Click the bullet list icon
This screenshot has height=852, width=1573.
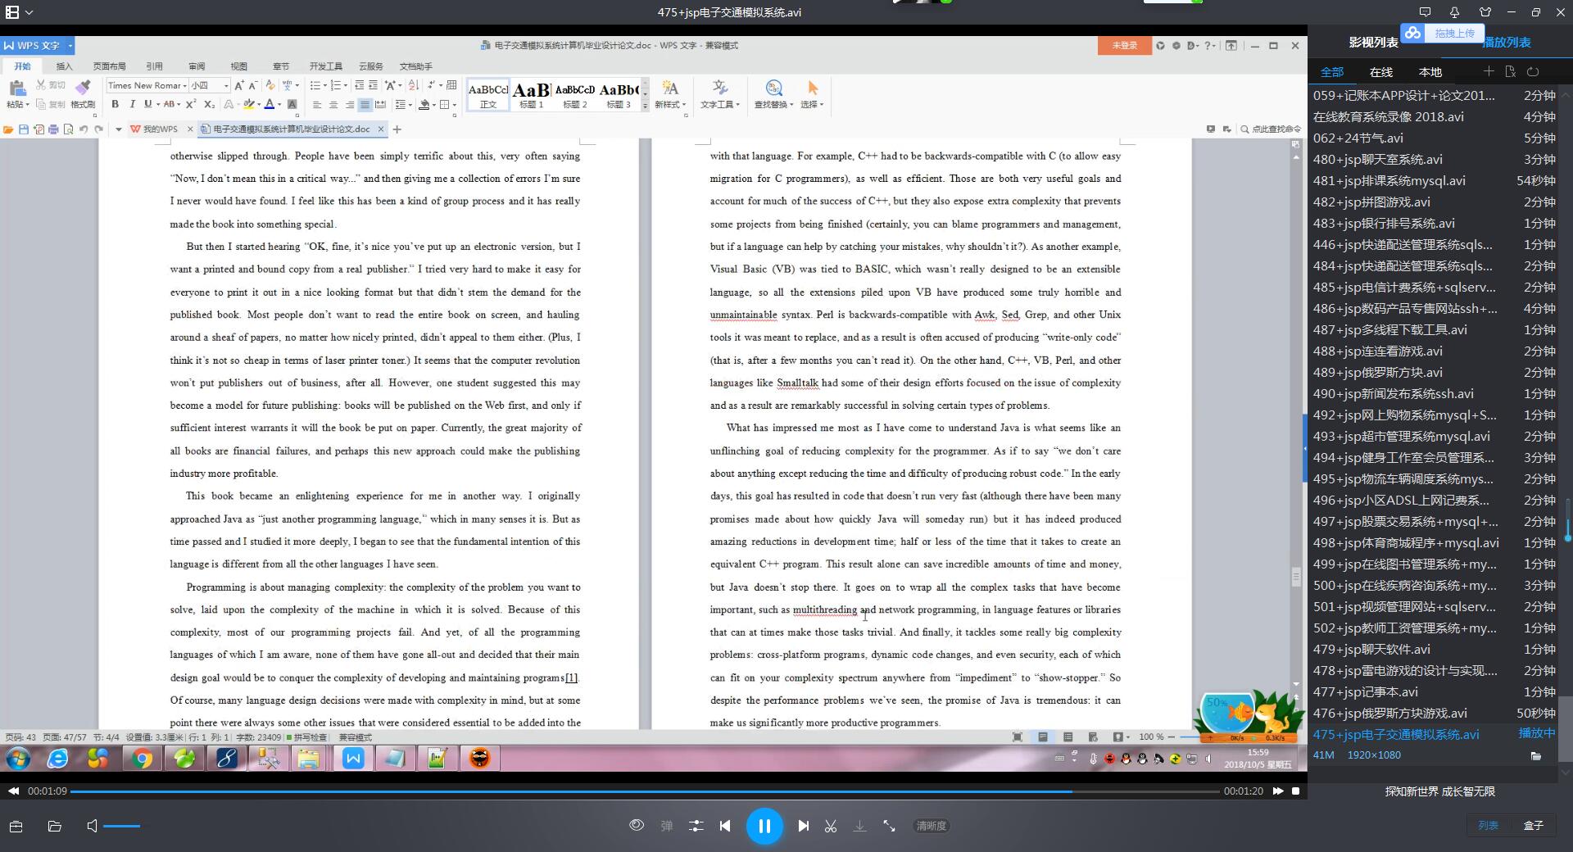(x=315, y=85)
